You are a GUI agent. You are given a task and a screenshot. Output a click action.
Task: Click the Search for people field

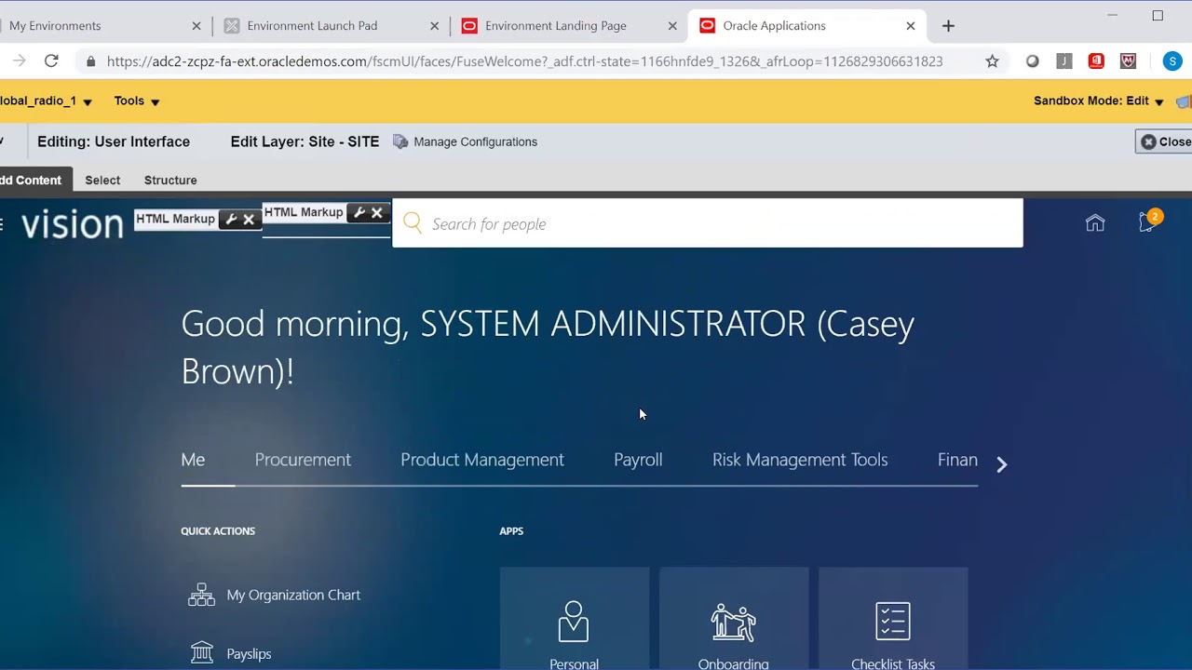(x=708, y=223)
